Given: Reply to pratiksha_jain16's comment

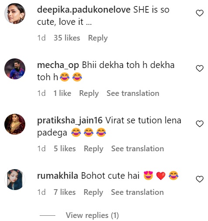Looking at the screenshot, I should coord(93,149).
